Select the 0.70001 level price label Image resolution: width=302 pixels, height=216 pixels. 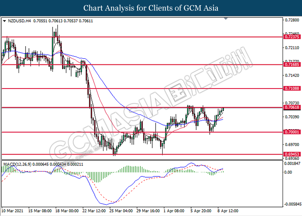click(292, 132)
